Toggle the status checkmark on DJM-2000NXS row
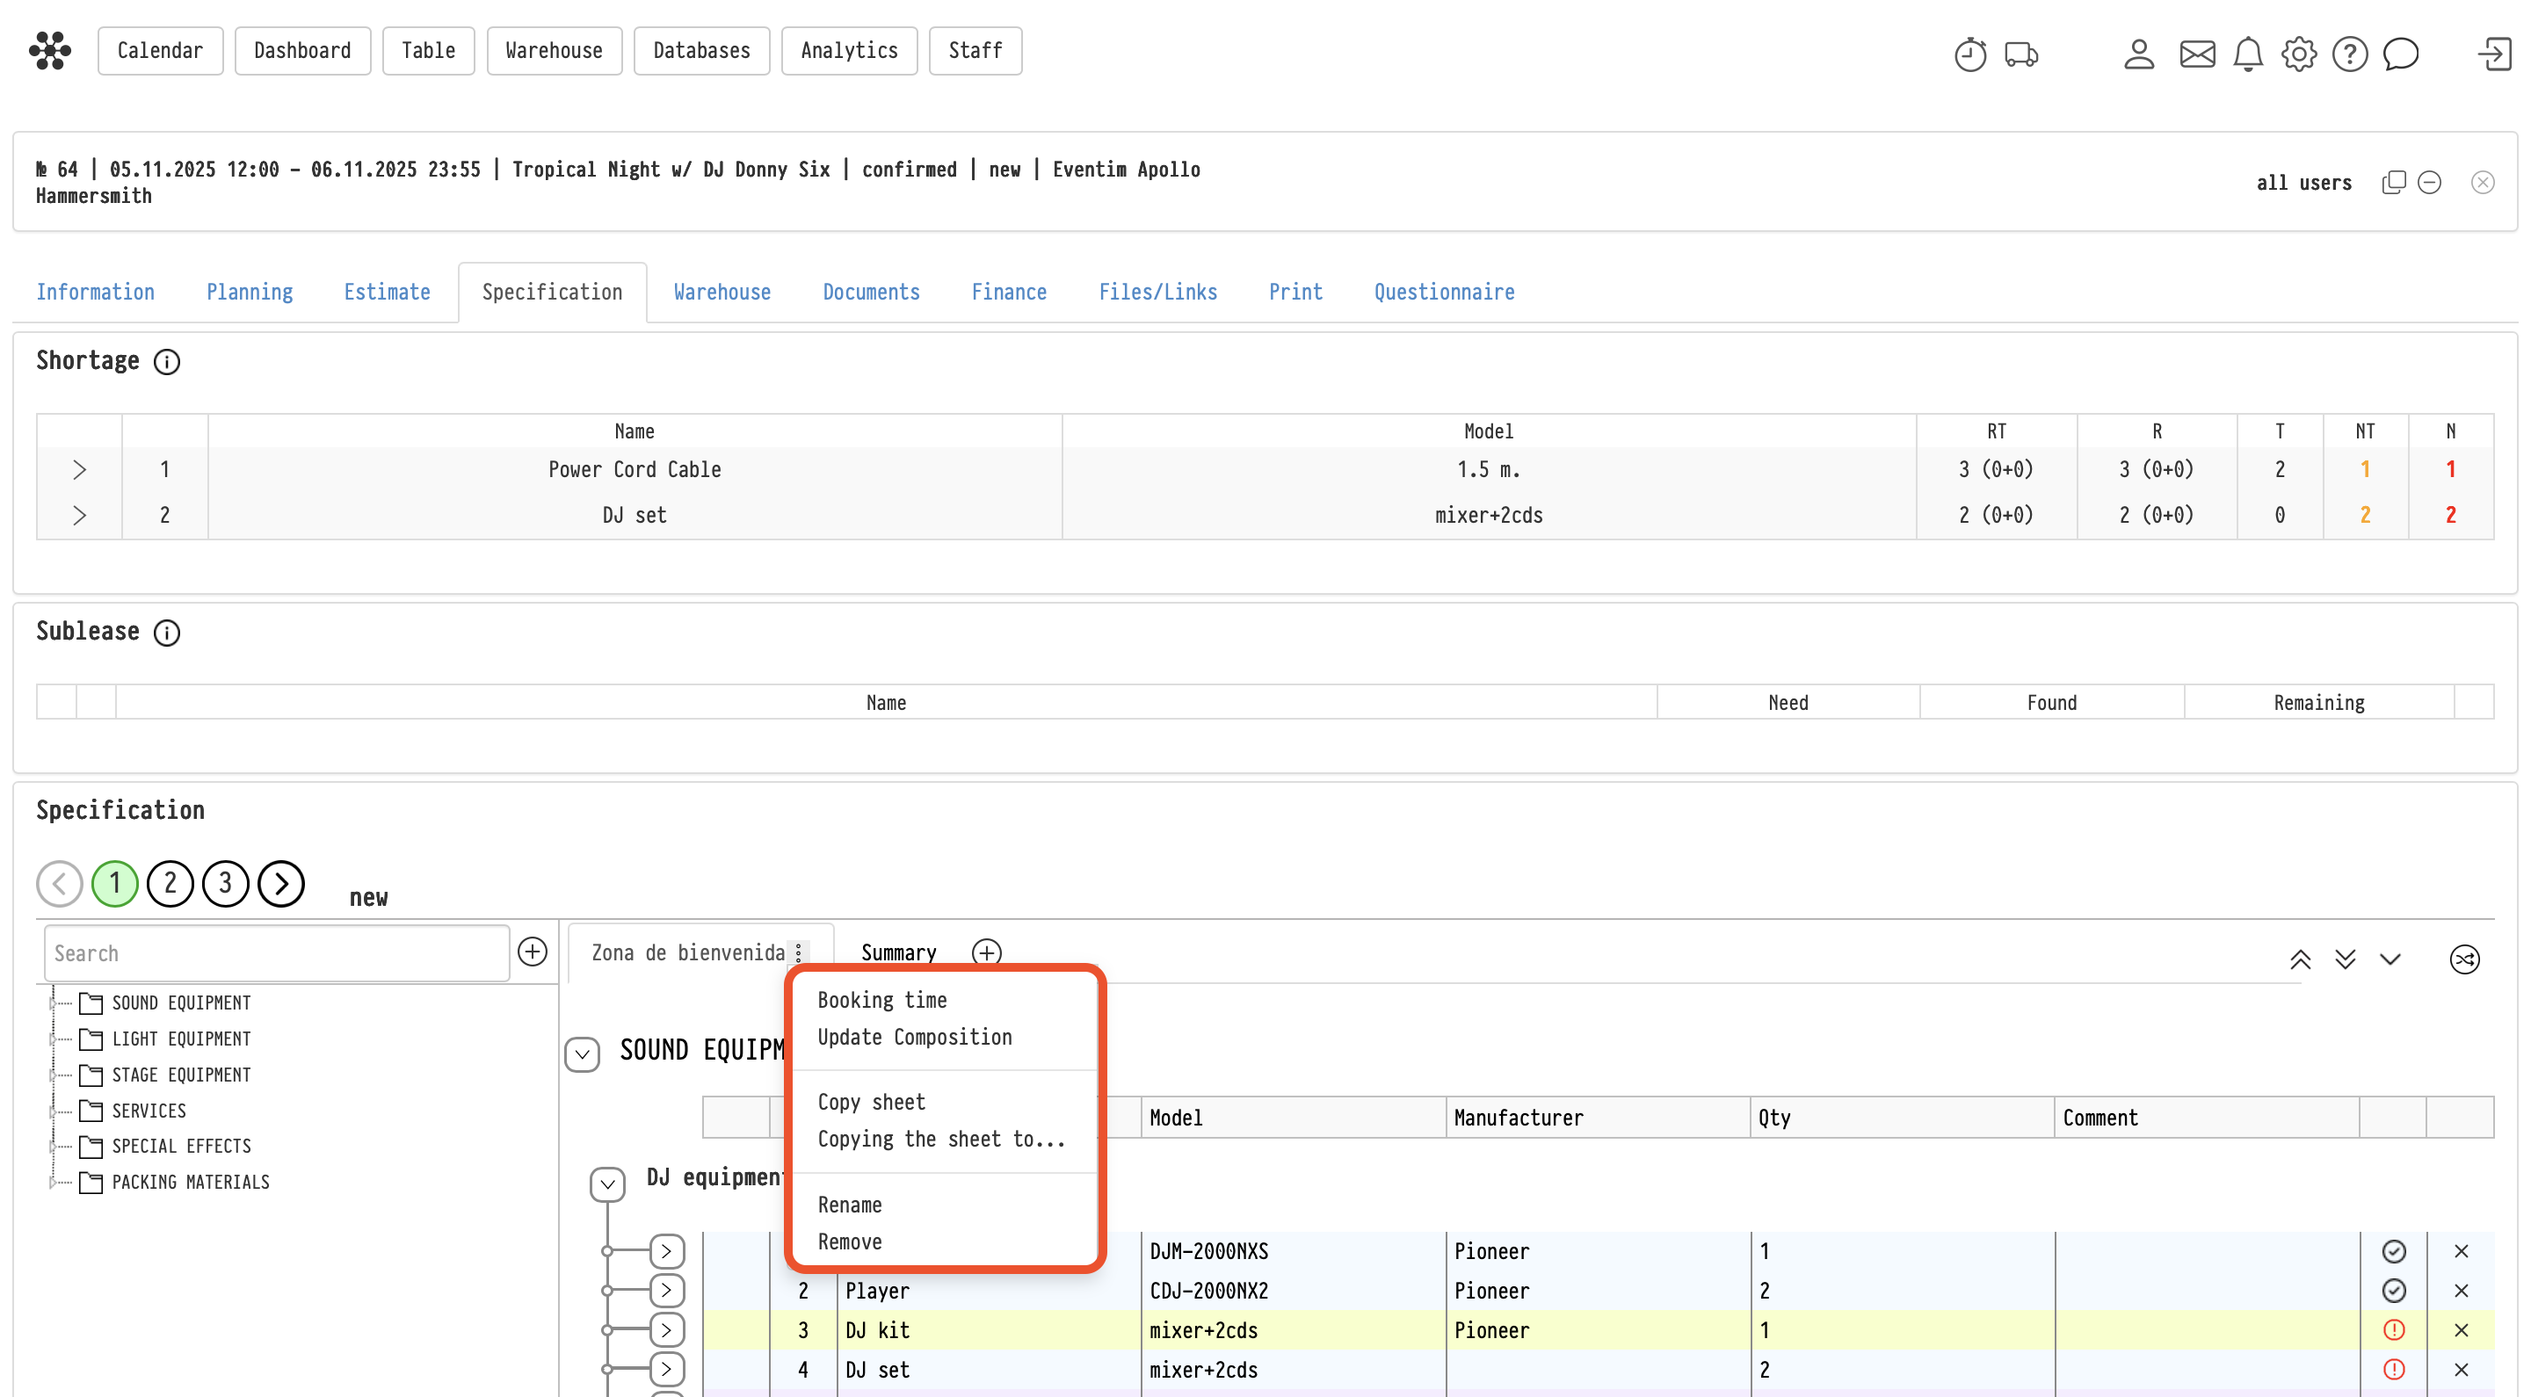Screen dimensions: 2531x1397 coord(2393,1250)
